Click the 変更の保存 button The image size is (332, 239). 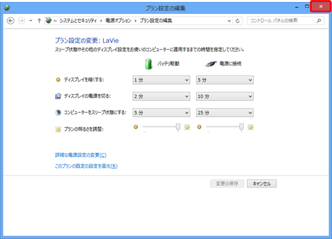click(227, 183)
